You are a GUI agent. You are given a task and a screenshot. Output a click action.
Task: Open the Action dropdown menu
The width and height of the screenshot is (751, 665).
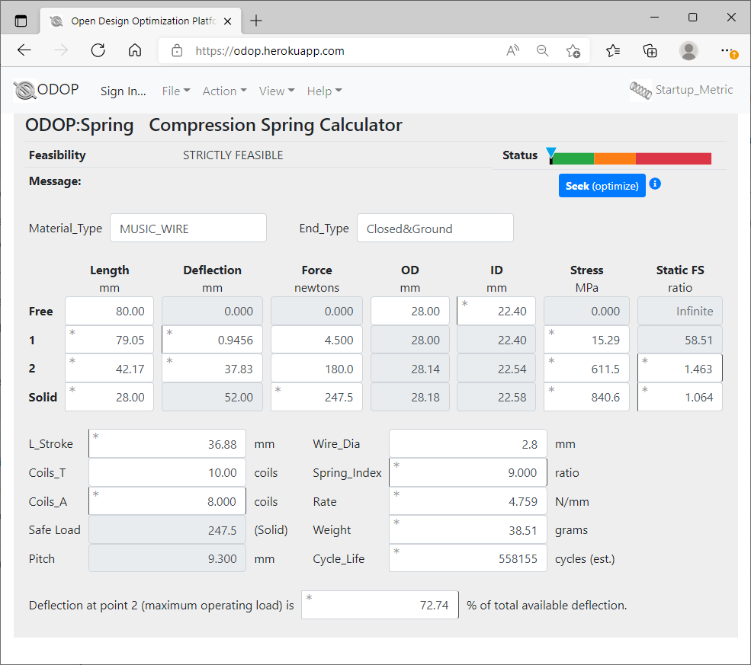click(224, 91)
